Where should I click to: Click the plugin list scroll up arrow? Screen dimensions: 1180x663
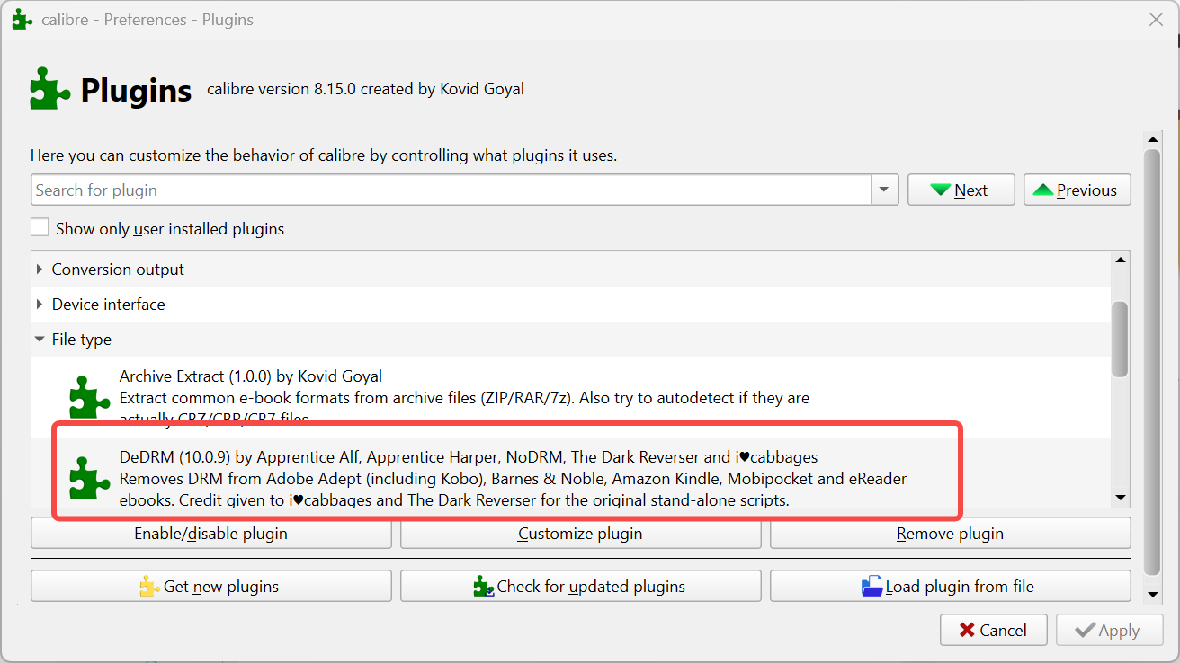click(x=1120, y=261)
